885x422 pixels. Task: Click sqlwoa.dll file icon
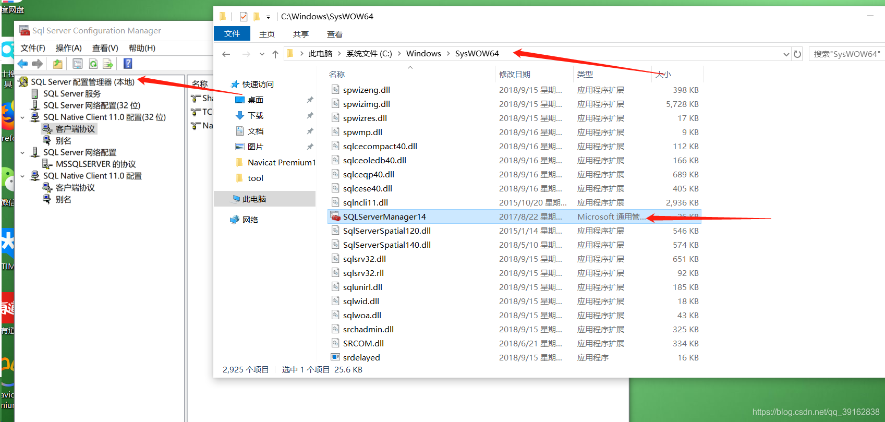(335, 315)
